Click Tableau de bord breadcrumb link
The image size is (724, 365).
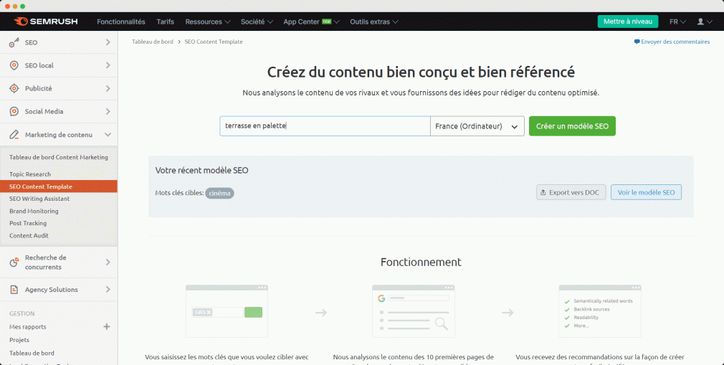[x=153, y=42]
